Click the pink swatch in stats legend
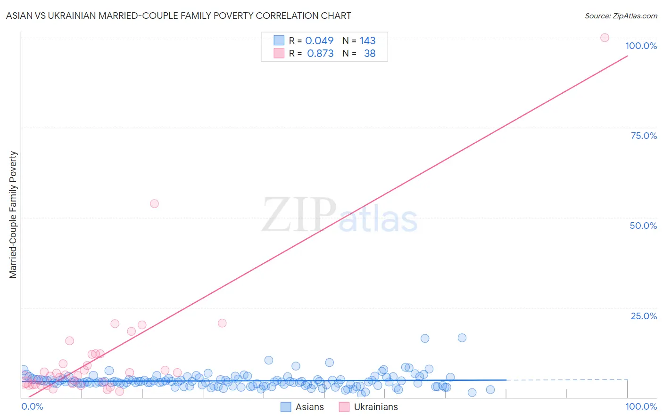The image size is (663, 420). click(x=279, y=53)
